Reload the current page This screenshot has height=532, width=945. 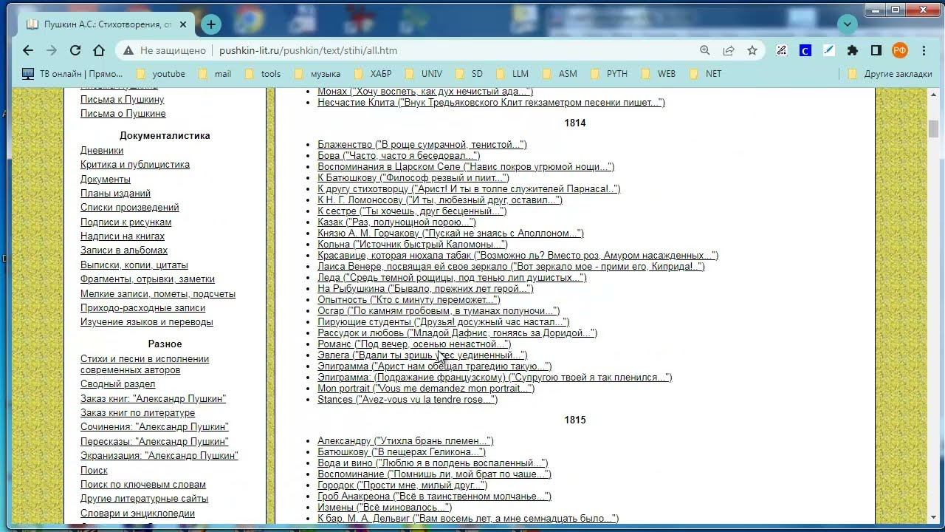(75, 50)
